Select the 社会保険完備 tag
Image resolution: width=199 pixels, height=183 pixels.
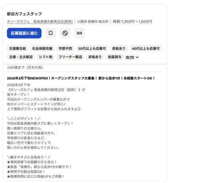pyautogui.click(x=42, y=49)
